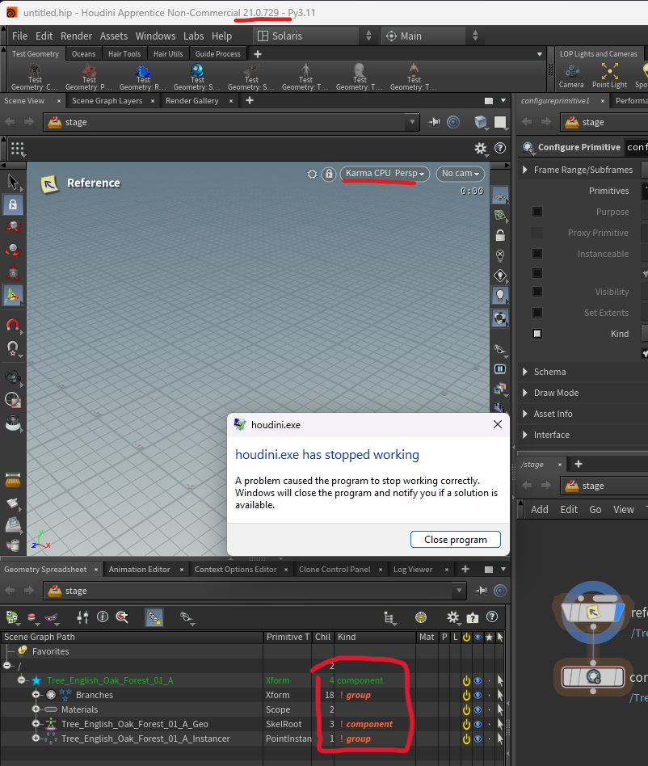Image resolution: width=648 pixels, height=766 pixels.
Task: Click the viewport grid dots handle icon
Action: (x=18, y=149)
